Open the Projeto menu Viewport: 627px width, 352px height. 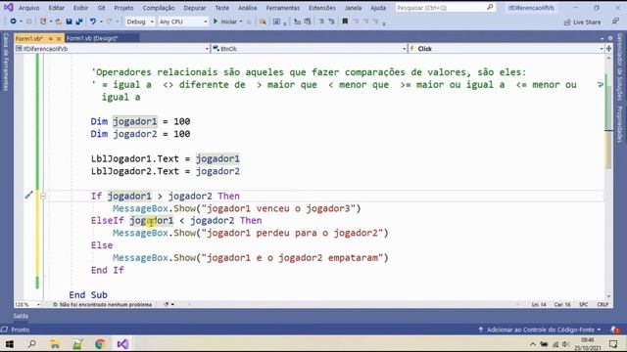tap(123, 8)
